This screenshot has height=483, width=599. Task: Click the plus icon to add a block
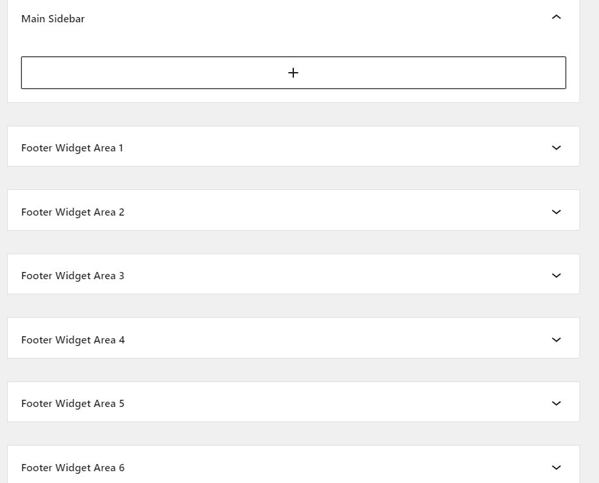point(293,73)
